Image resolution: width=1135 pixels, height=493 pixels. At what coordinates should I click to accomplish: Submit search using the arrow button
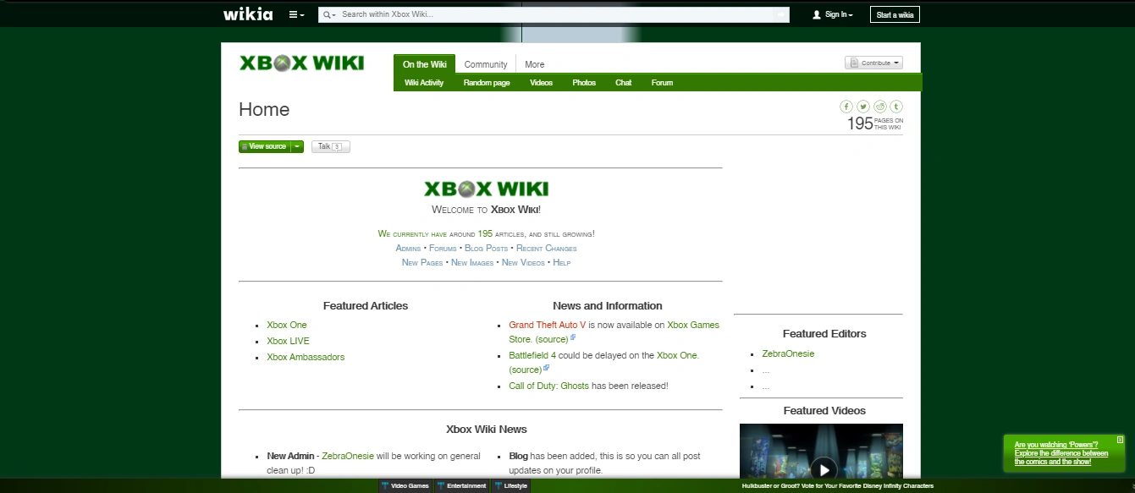(x=780, y=14)
